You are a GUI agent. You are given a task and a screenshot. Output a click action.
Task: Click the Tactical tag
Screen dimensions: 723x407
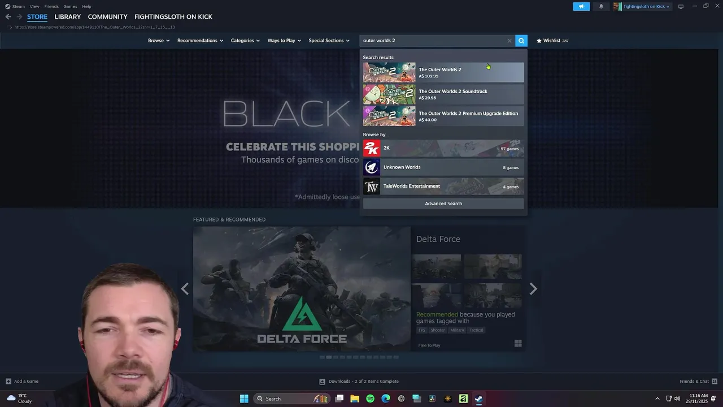[476, 330]
